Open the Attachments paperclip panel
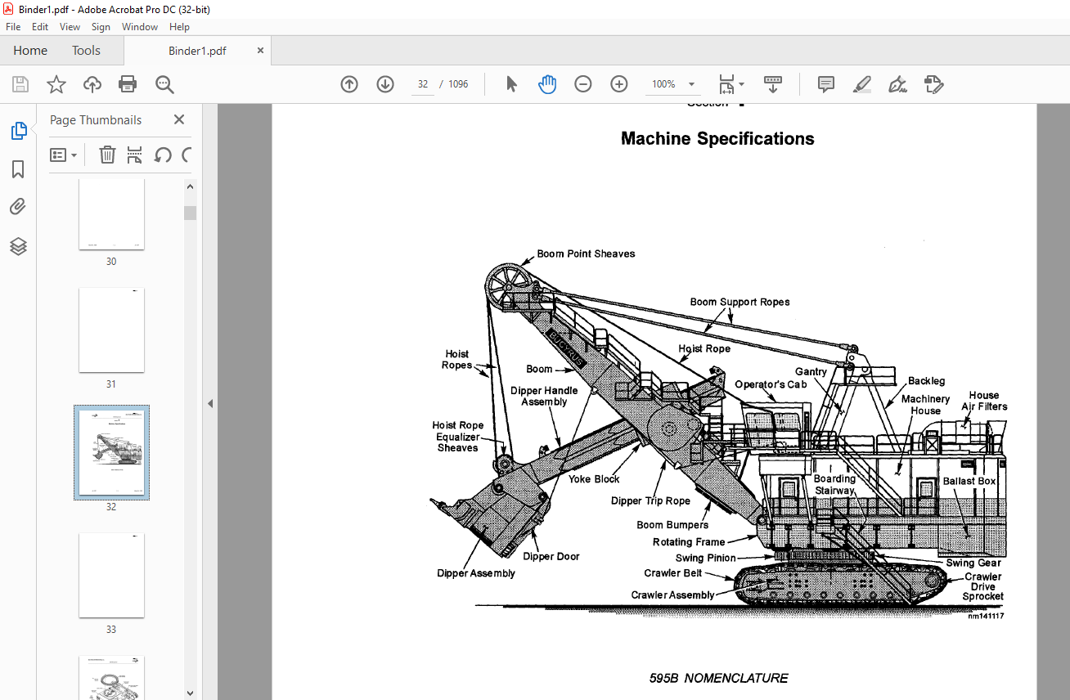This screenshot has height=700, width=1070. 18,207
